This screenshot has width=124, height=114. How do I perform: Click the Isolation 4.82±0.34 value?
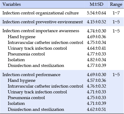pos(96,60)
